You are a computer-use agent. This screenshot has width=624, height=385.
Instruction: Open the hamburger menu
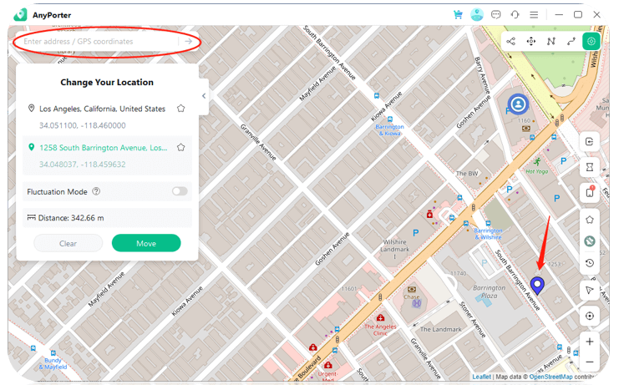pos(534,15)
